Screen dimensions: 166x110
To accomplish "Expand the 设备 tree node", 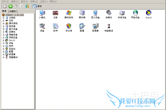I will point(3,43).
